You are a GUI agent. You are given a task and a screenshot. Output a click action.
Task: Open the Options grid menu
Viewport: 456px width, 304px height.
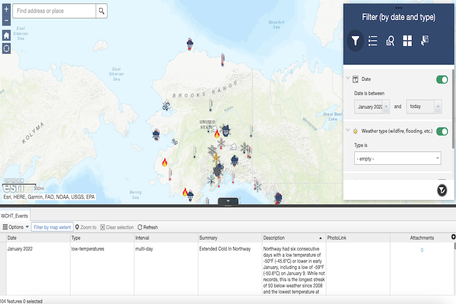click(16, 227)
